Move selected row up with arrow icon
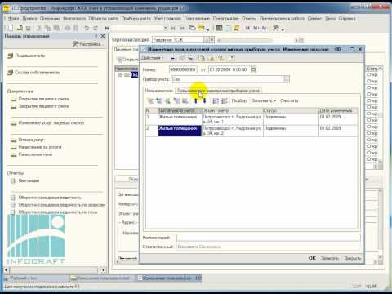This screenshot has width=392, height=294. tap(195, 101)
